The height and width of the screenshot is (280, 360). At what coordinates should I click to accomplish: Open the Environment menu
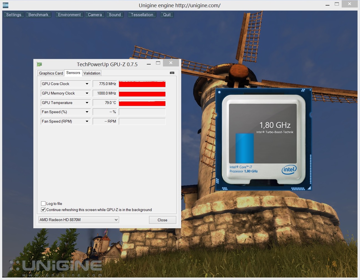(69, 15)
